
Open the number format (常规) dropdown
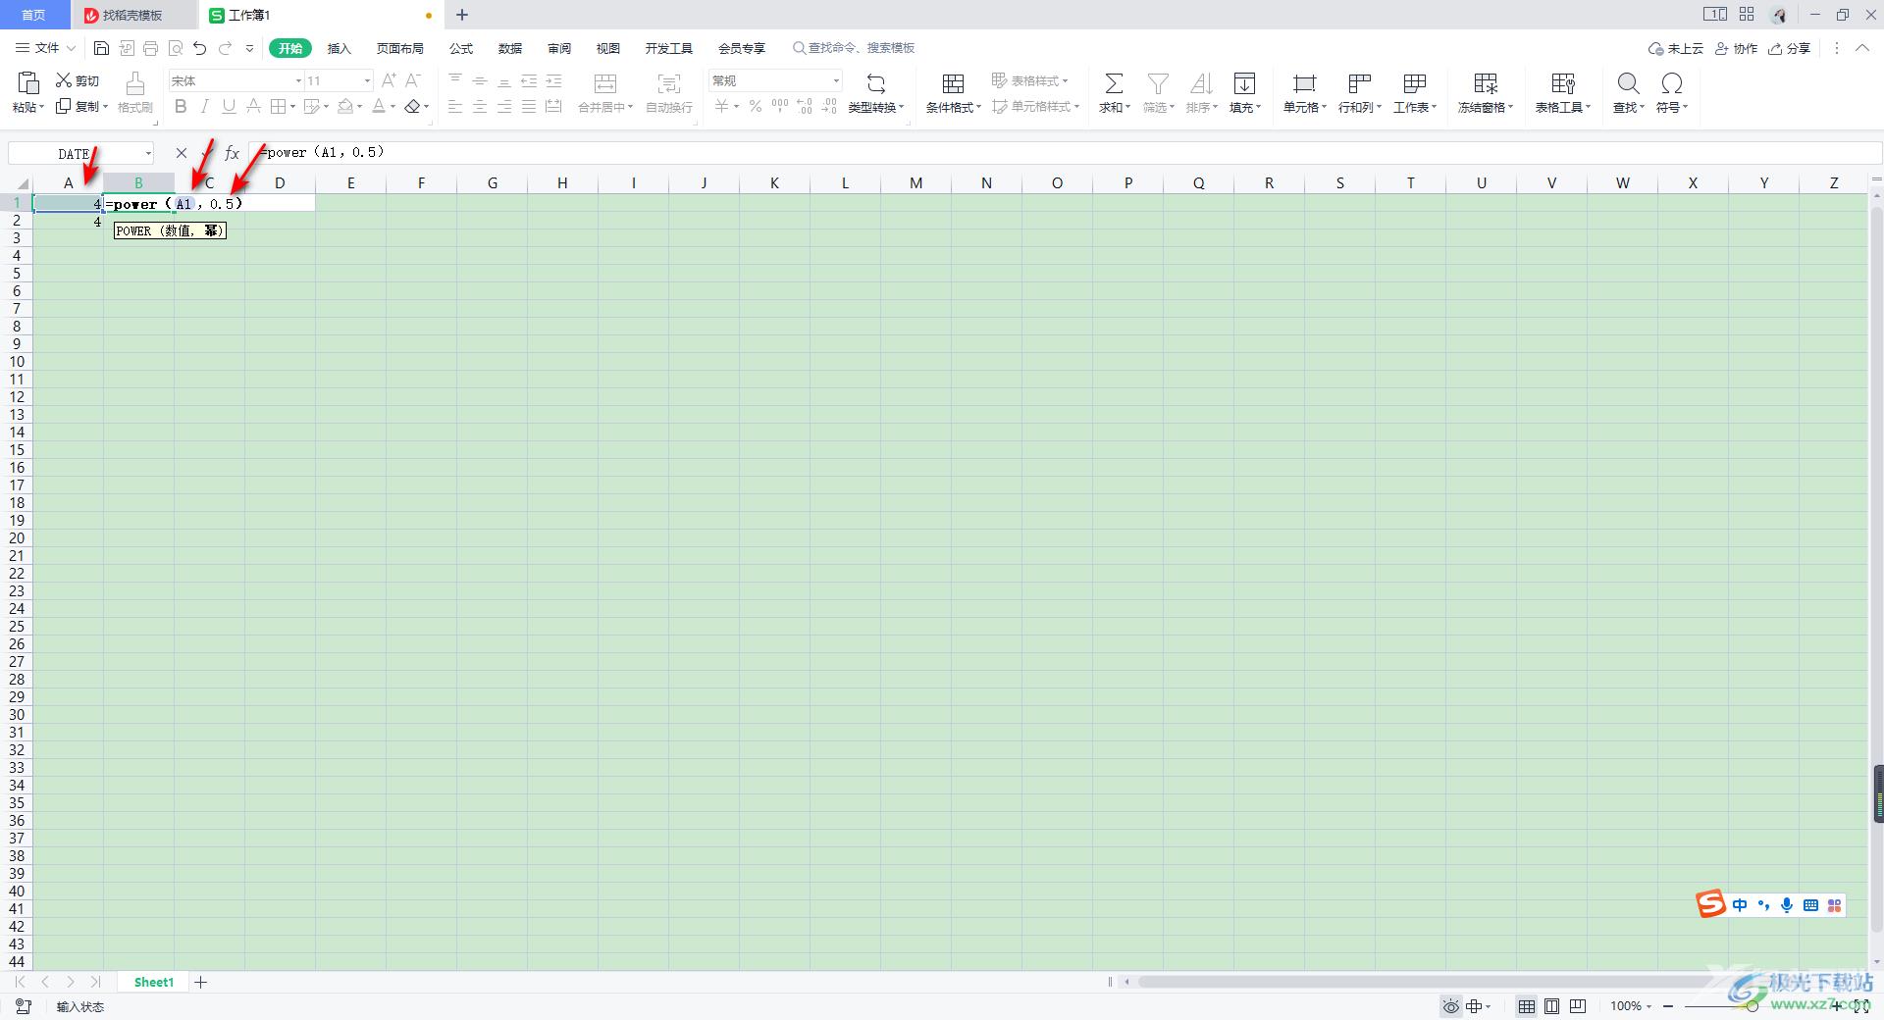836,80
